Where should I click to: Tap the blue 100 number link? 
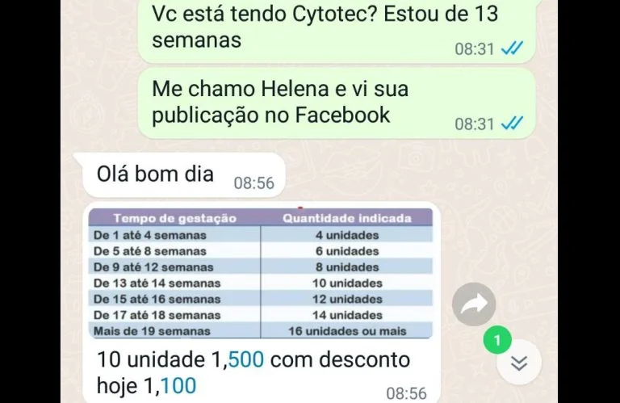point(178,385)
